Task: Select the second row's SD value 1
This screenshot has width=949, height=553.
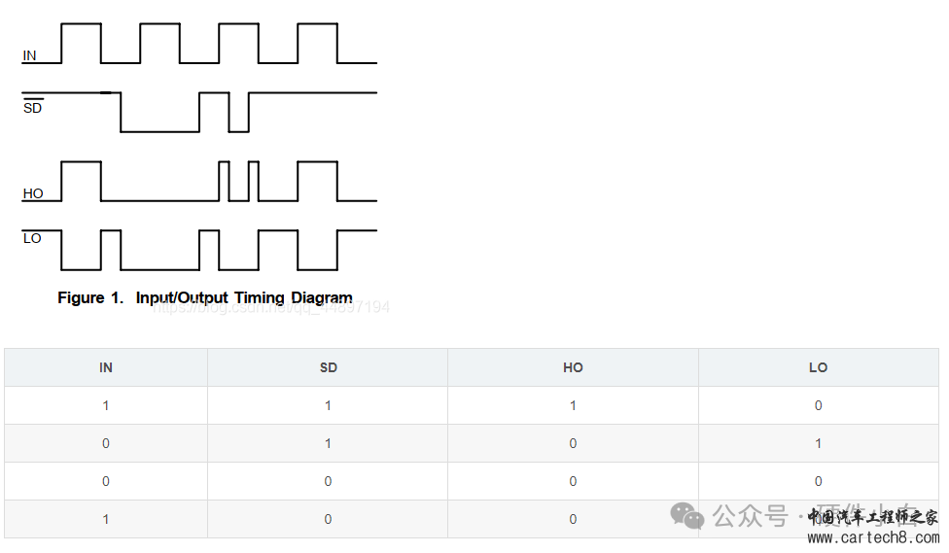Action: click(x=328, y=443)
